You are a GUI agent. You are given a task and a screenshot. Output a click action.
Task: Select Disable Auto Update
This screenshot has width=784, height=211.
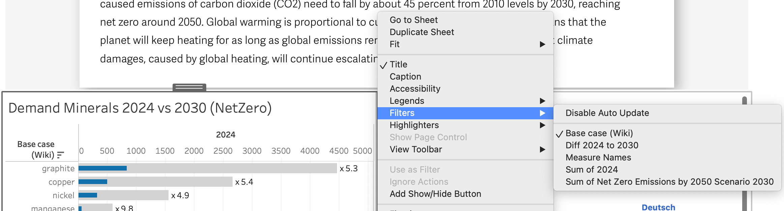click(x=667, y=113)
